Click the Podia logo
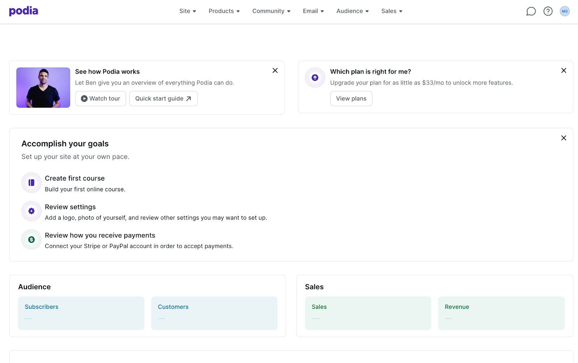 pyautogui.click(x=23, y=11)
